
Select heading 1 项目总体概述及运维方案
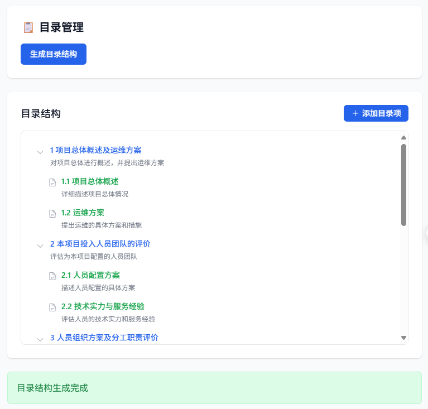click(95, 150)
